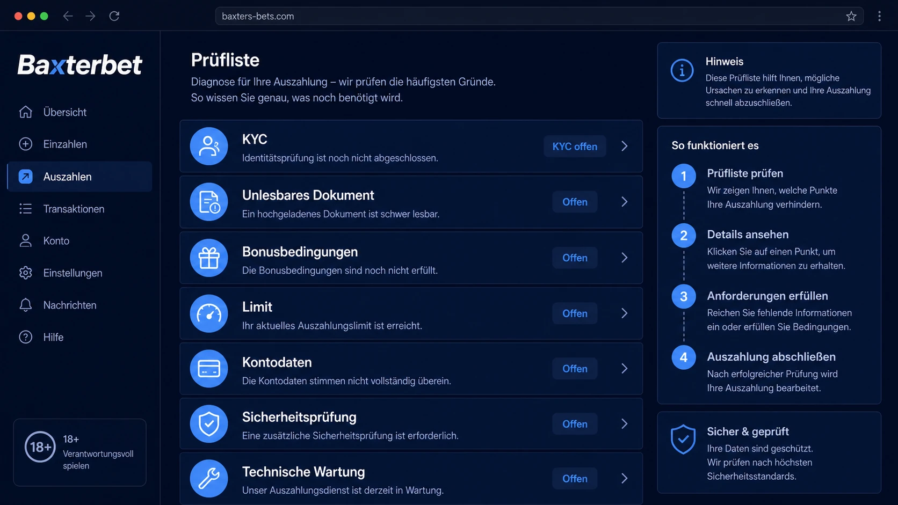Click the Hinweis info circle icon
The width and height of the screenshot is (898, 505).
pyautogui.click(x=682, y=70)
